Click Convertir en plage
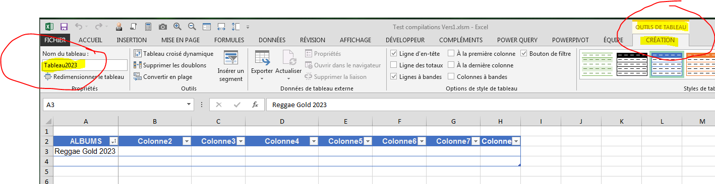This screenshot has height=184, width=715. (x=163, y=77)
